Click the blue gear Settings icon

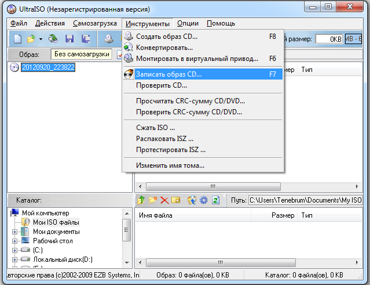204,200
